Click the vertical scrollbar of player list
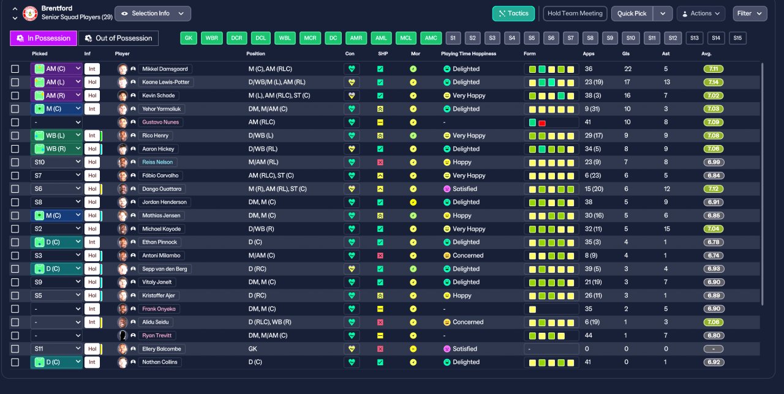Image resolution: width=784 pixels, height=394 pixels. (x=762, y=184)
